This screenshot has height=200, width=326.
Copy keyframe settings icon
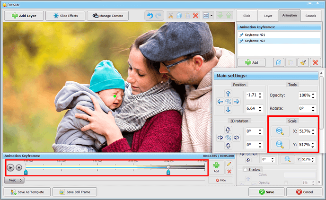click(278, 62)
